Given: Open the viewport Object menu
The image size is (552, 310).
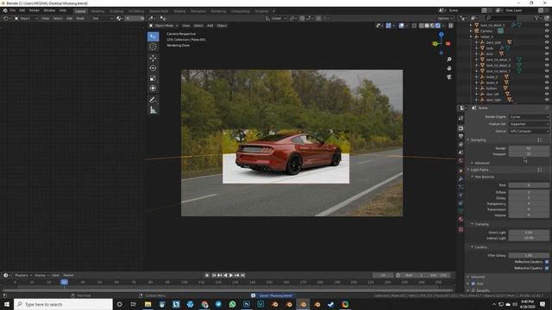Looking at the screenshot, I should click(x=222, y=26).
